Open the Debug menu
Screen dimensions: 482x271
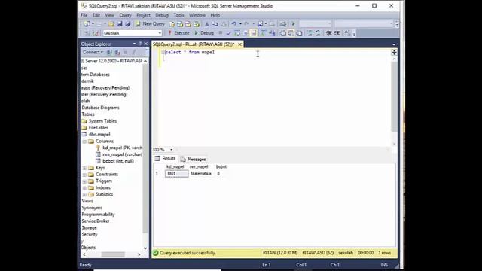point(162,15)
